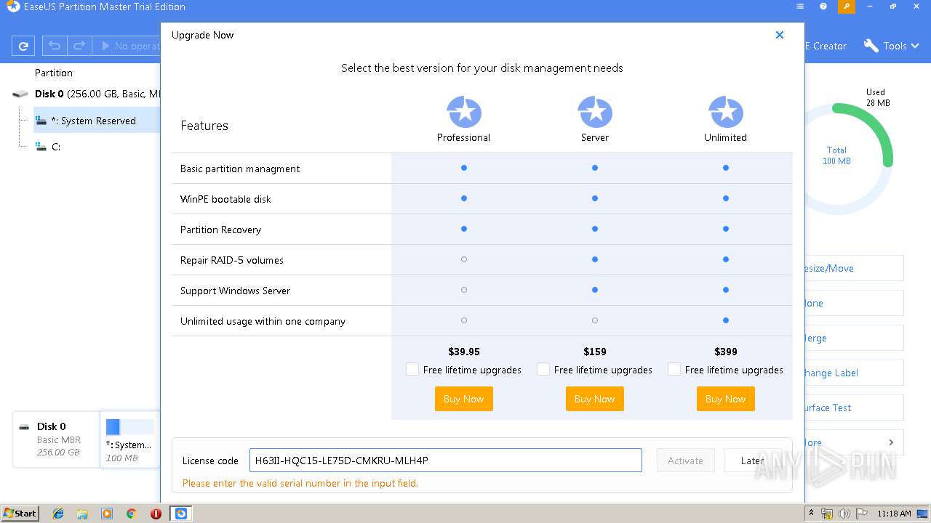The height and width of the screenshot is (523, 931).
Task: Click the redo arrow in the toolbar
Action: [x=79, y=46]
